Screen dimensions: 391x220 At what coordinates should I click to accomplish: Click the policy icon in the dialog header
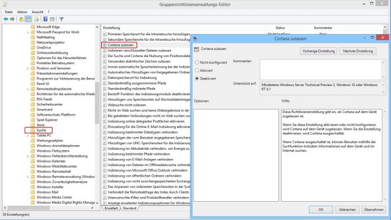[x=197, y=49]
